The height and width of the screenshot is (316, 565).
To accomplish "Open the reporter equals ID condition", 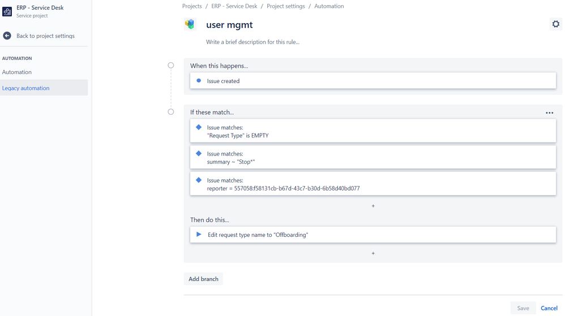I will (373, 184).
